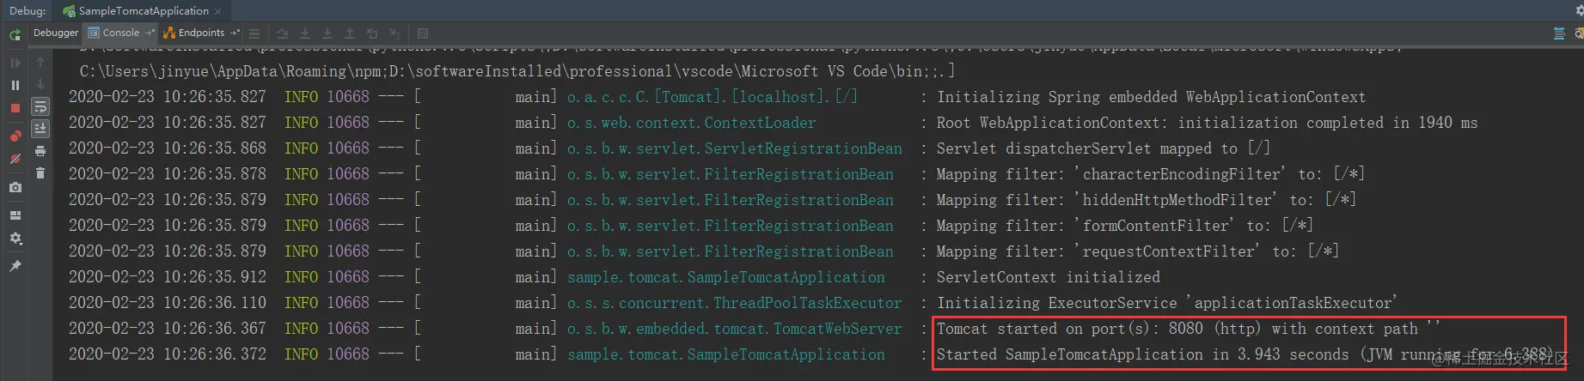The height and width of the screenshot is (381, 1584).
Task: Toggle scroll to the end of console
Action: (x=40, y=129)
